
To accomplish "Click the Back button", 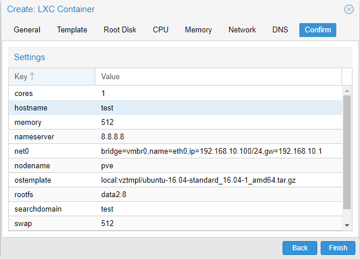I will [300, 248].
